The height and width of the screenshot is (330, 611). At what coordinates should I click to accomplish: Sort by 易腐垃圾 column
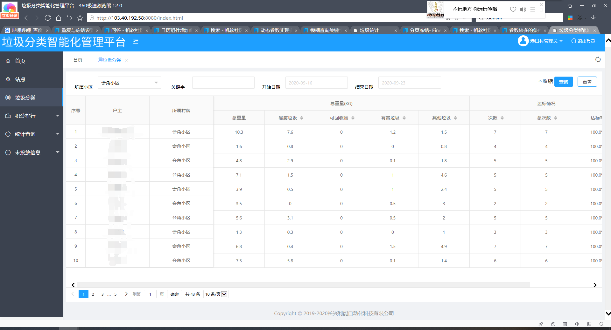[x=301, y=118]
